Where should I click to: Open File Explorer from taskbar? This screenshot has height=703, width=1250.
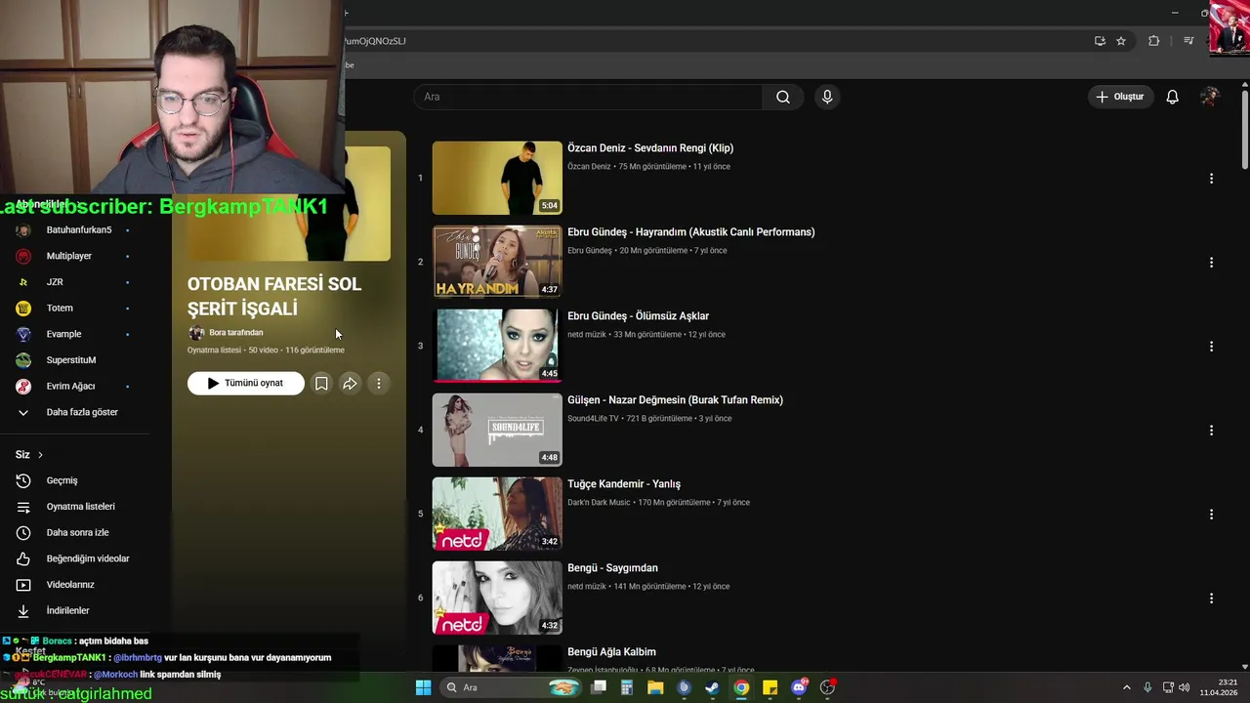point(655,687)
